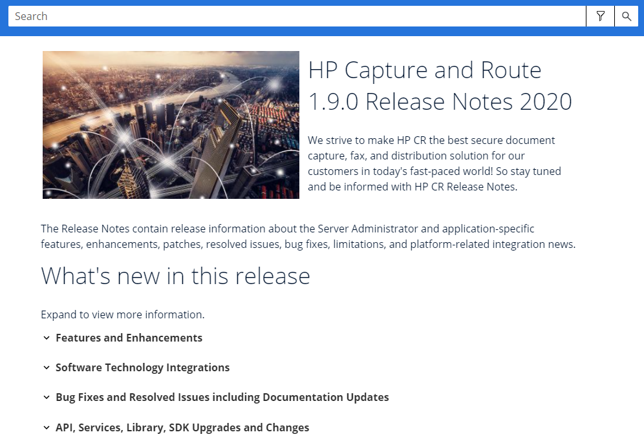The image size is (644, 441).
Task: Expand Software Technology Integrations section
Action: click(x=136, y=367)
